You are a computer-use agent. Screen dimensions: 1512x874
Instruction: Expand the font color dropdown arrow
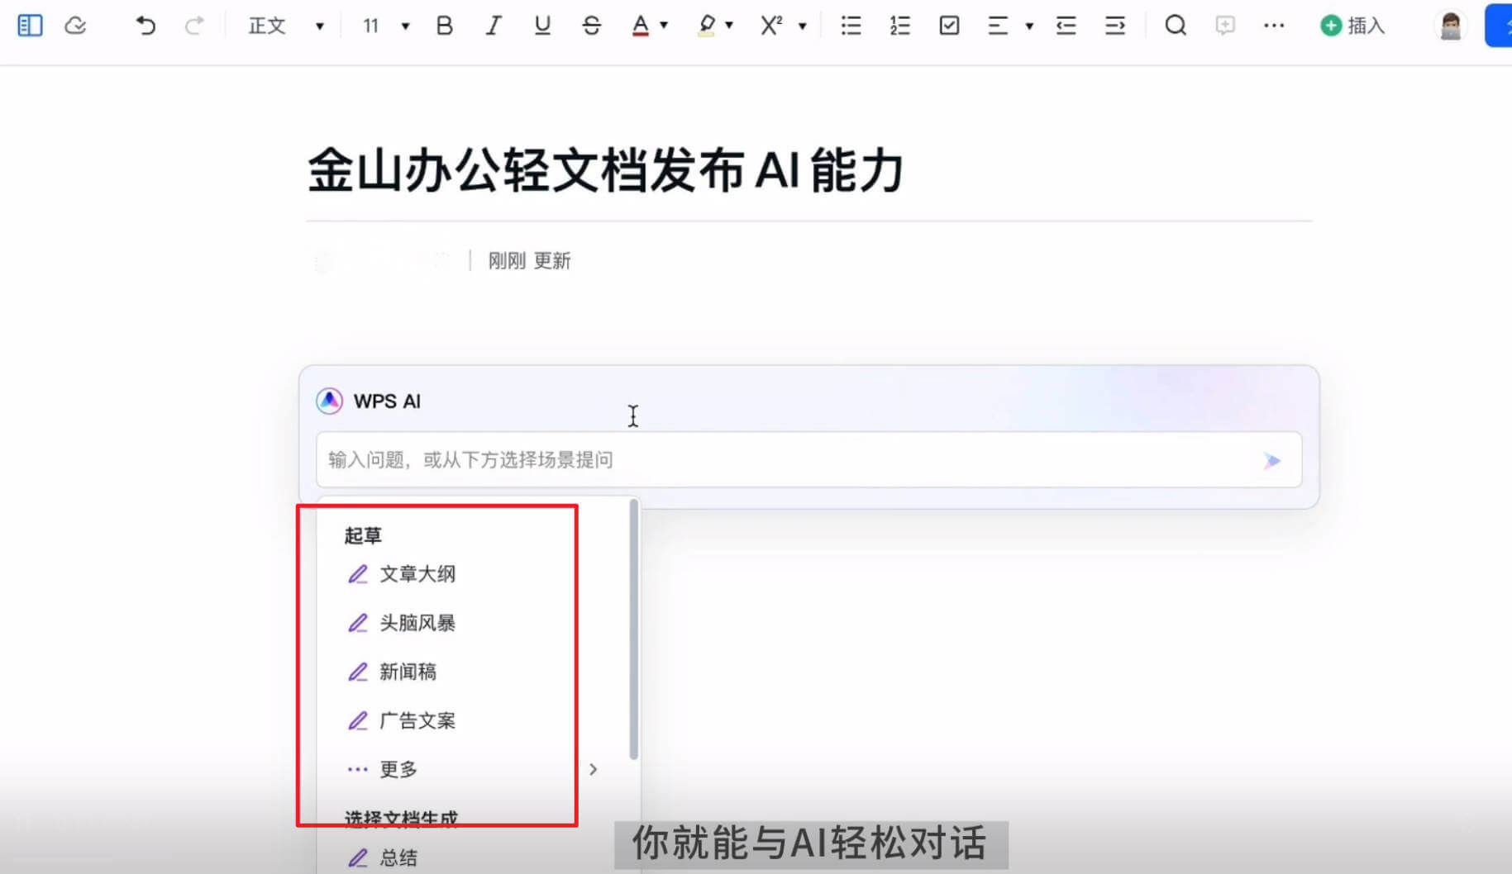pos(664,26)
